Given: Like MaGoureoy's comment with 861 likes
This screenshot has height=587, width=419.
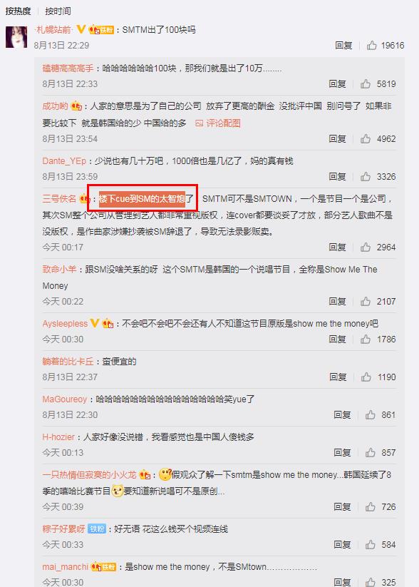Looking at the screenshot, I should [x=371, y=415].
